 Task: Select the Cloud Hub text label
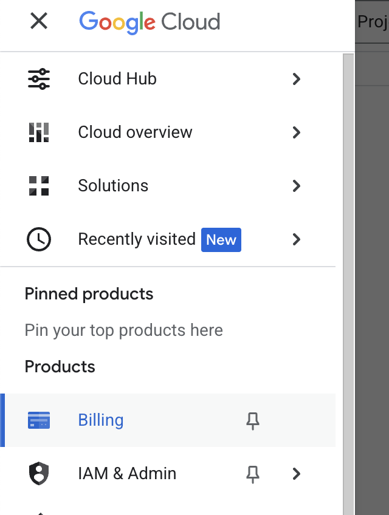pos(117,79)
